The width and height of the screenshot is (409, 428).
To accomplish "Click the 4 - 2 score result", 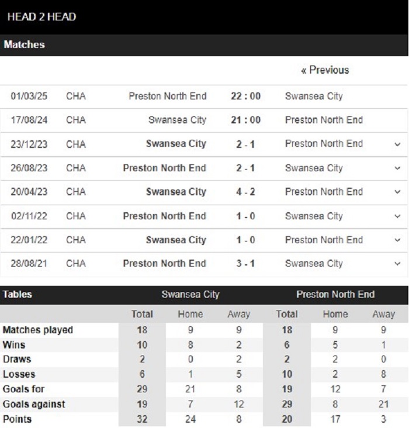I will tap(245, 192).
